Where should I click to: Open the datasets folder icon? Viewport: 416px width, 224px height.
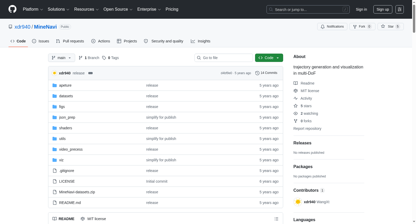click(x=55, y=96)
